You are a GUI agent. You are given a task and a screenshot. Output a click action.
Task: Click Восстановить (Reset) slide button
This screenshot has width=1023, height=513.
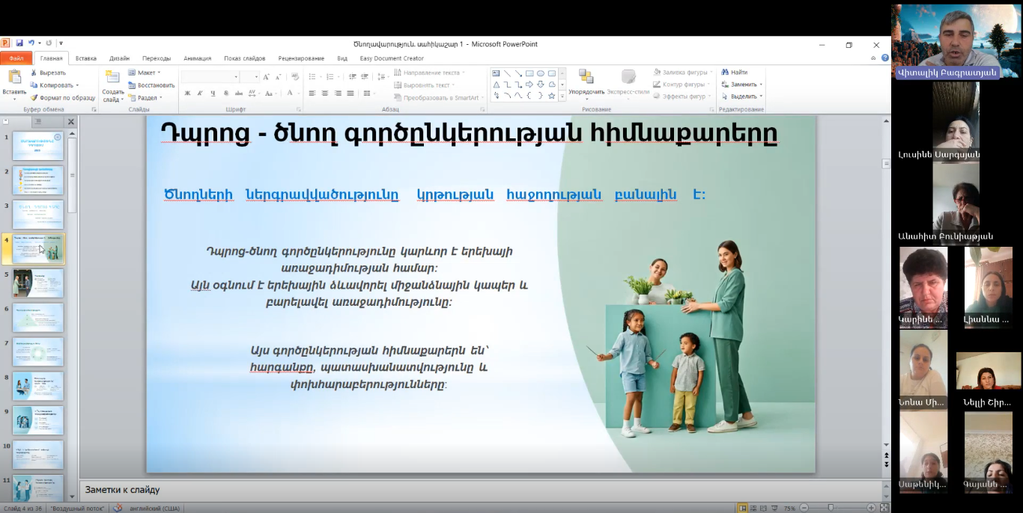[x=151, y=85]
